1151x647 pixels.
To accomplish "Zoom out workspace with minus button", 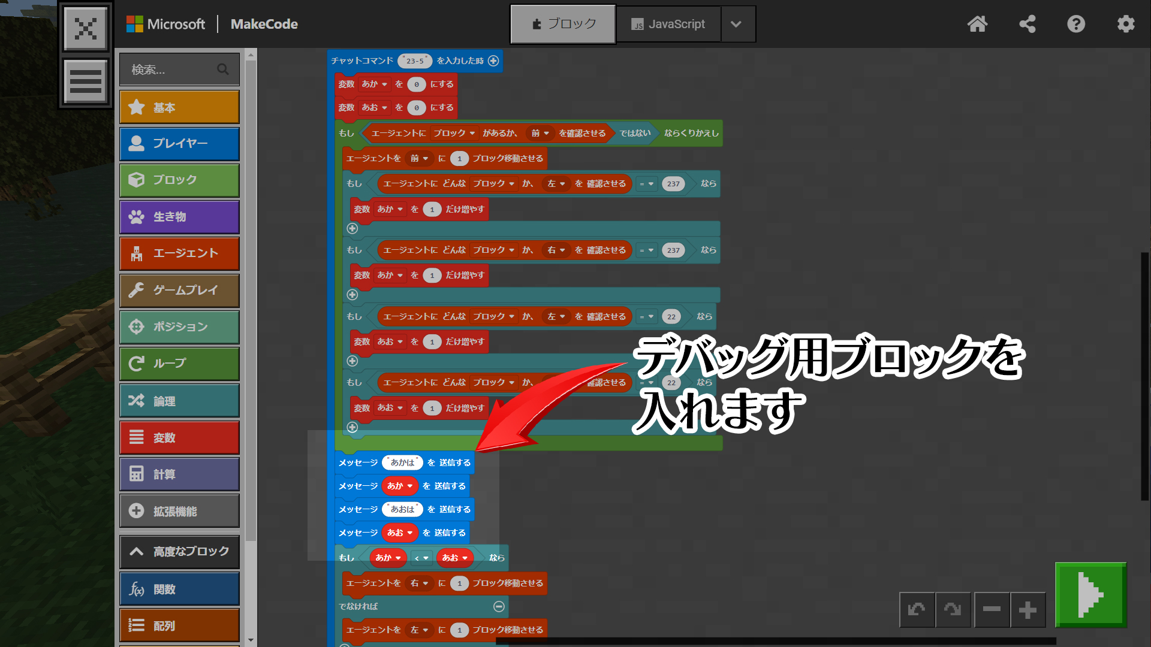I will 992,610.
